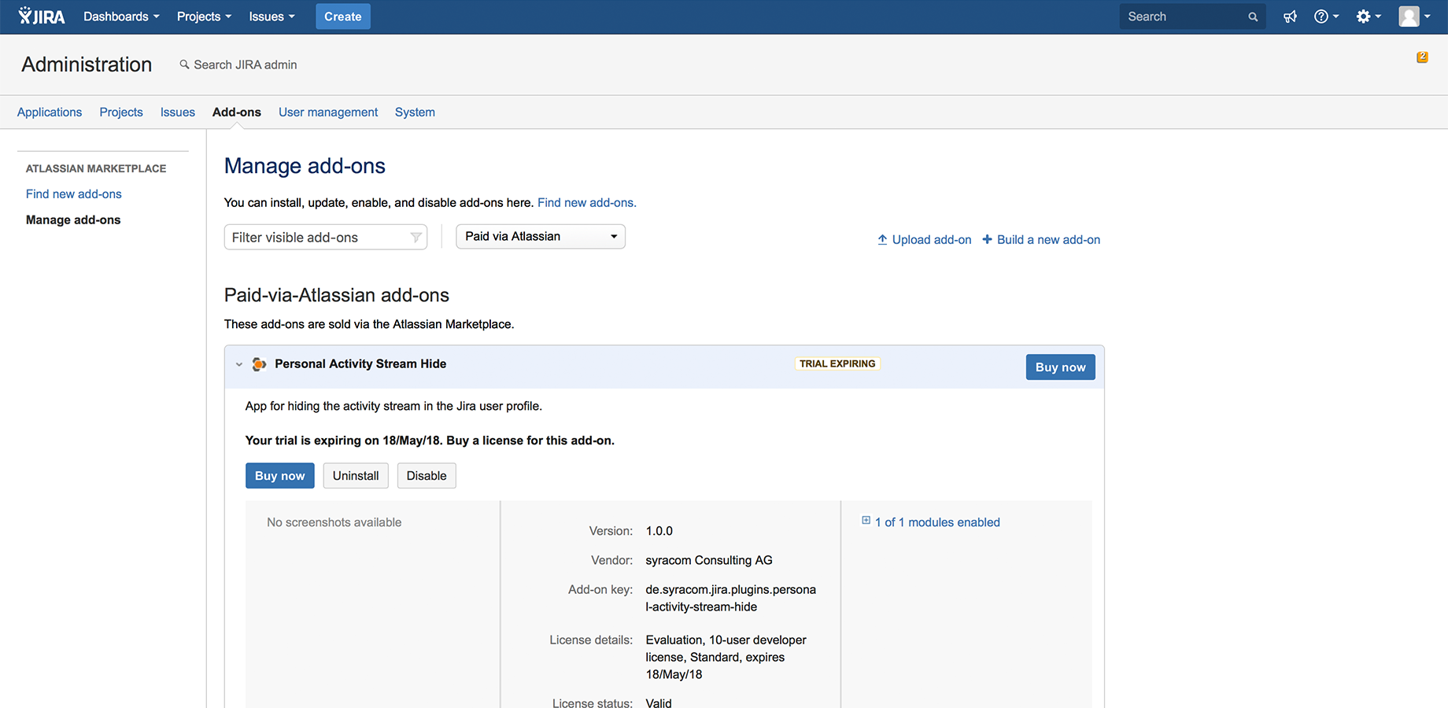
Task: Select the Add-ons admin tab
Action: (237, 112)
